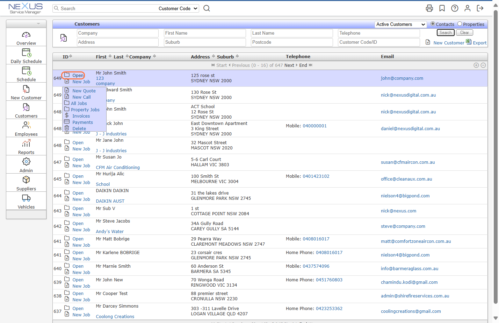This screenshot has height=323, width=499.
Task: Click email steve@company.com
Action: pos(403,226)
